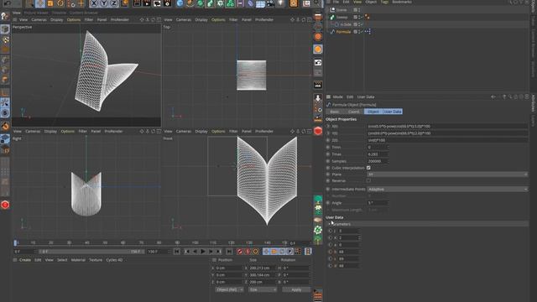This screenshot has width=537, height=302.
Task: Click the Formula spline icon in Object Manager
Action: 332,32
